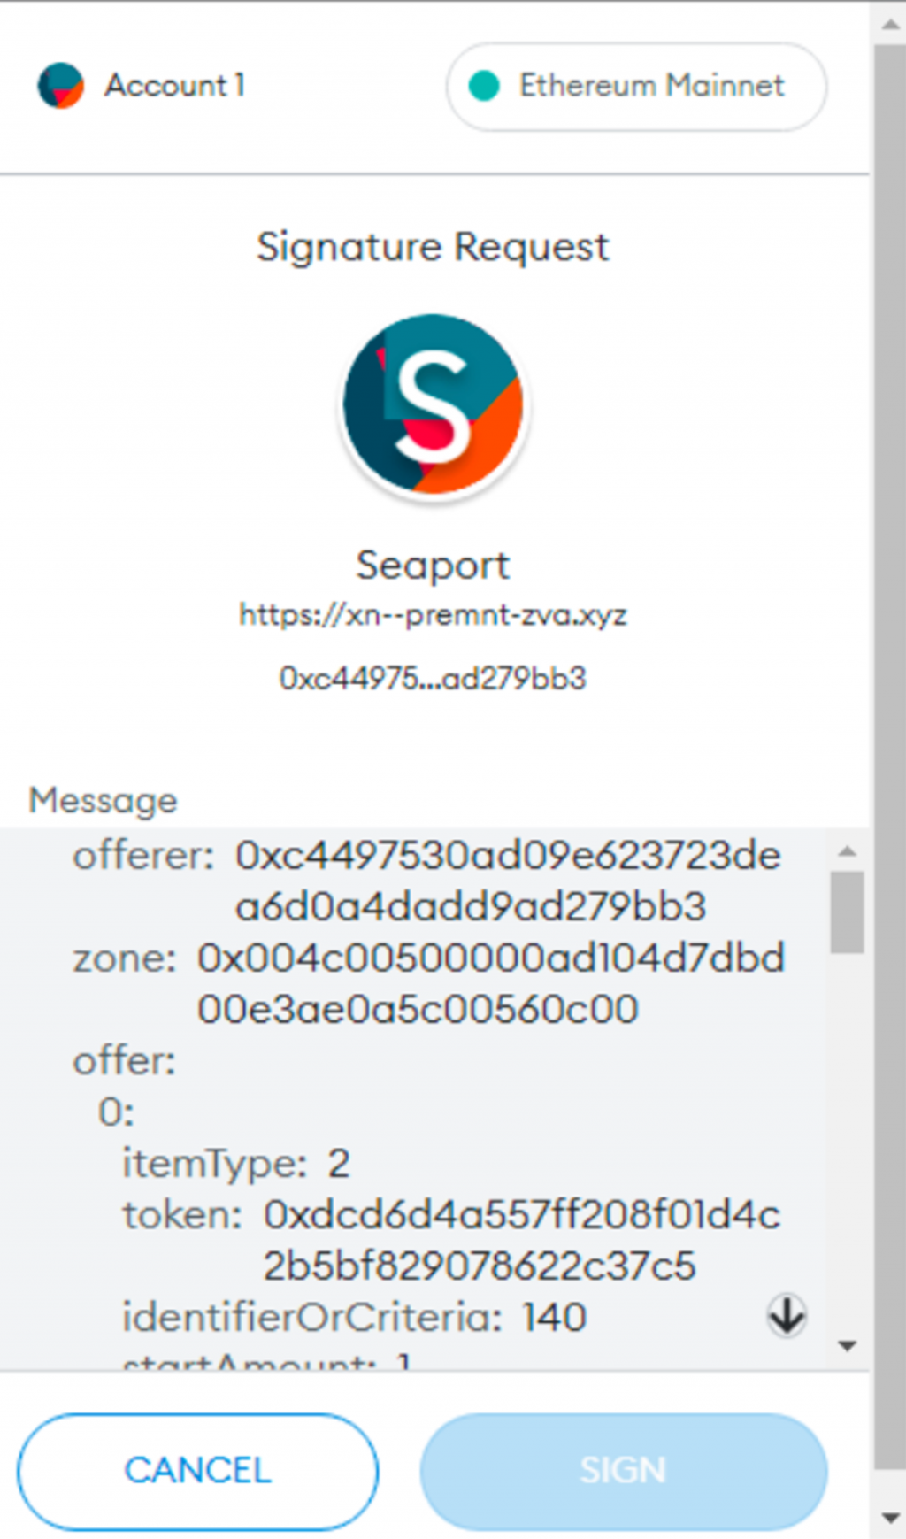The width and height of the screenshot is (906, 1539).
Task: Click the token address value
Action: [522, 1240]
